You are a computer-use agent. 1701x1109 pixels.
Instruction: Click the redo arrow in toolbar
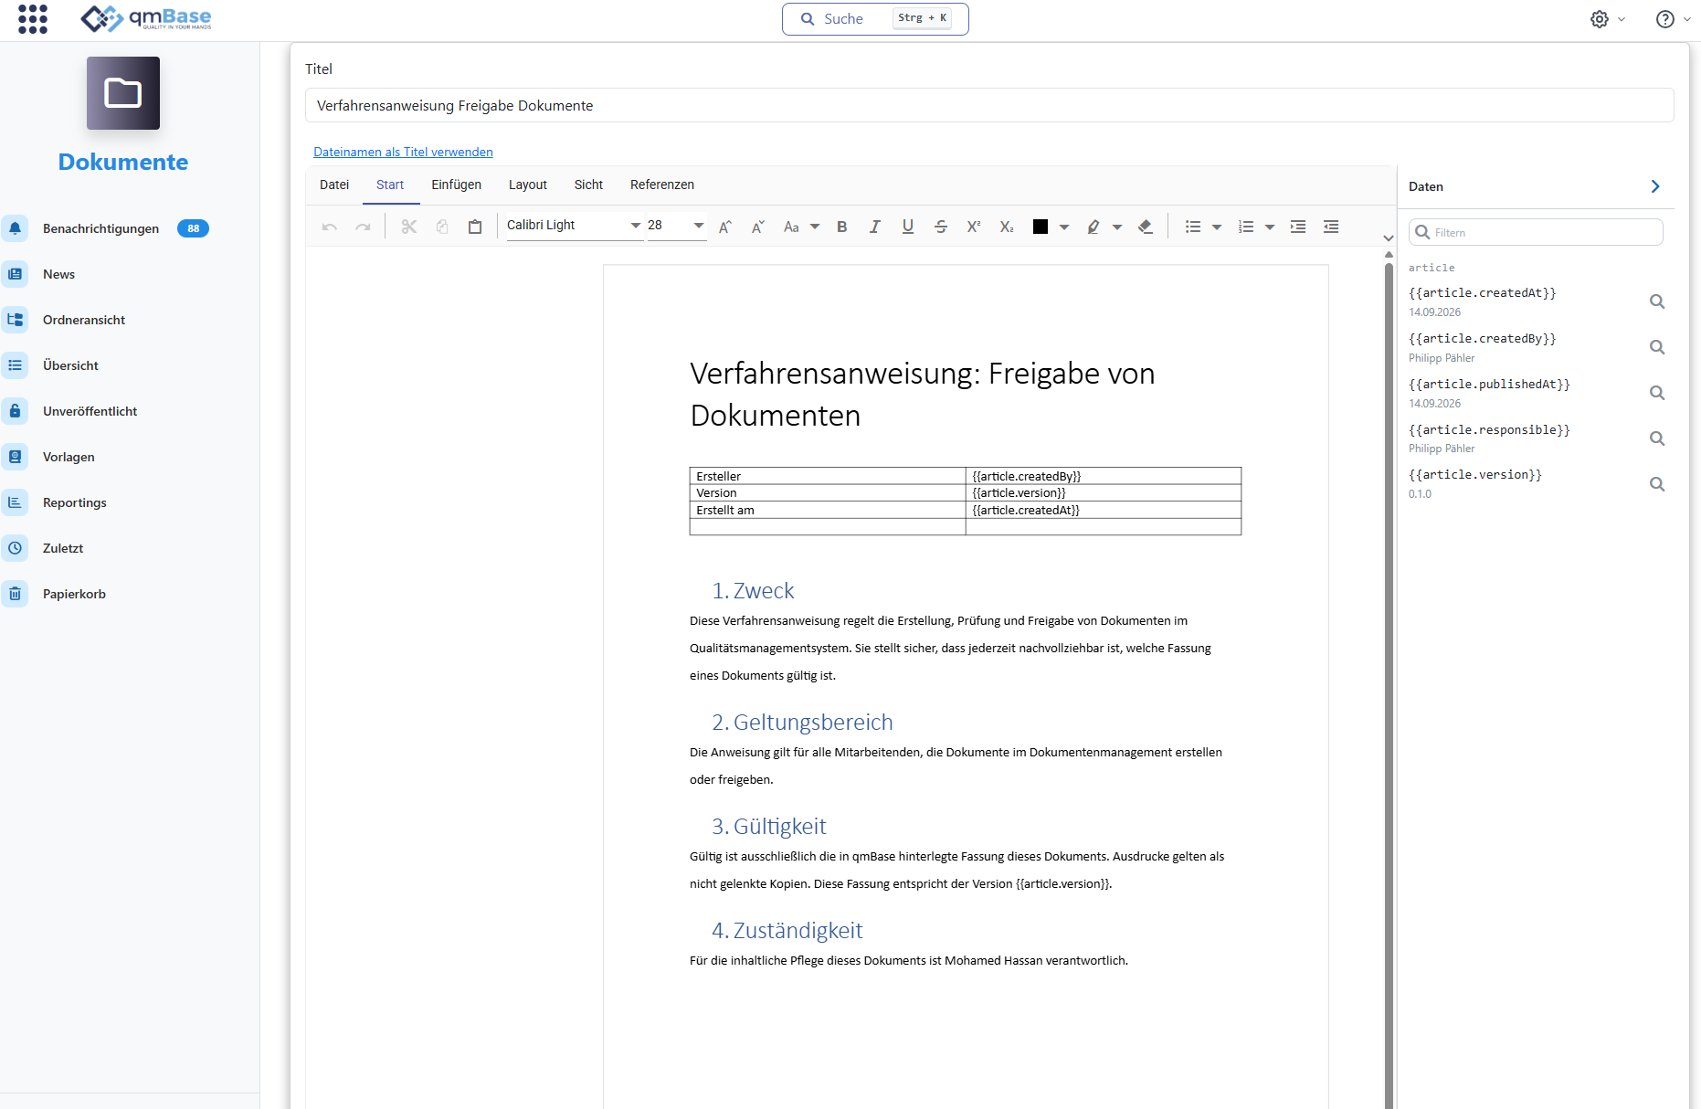363,227
